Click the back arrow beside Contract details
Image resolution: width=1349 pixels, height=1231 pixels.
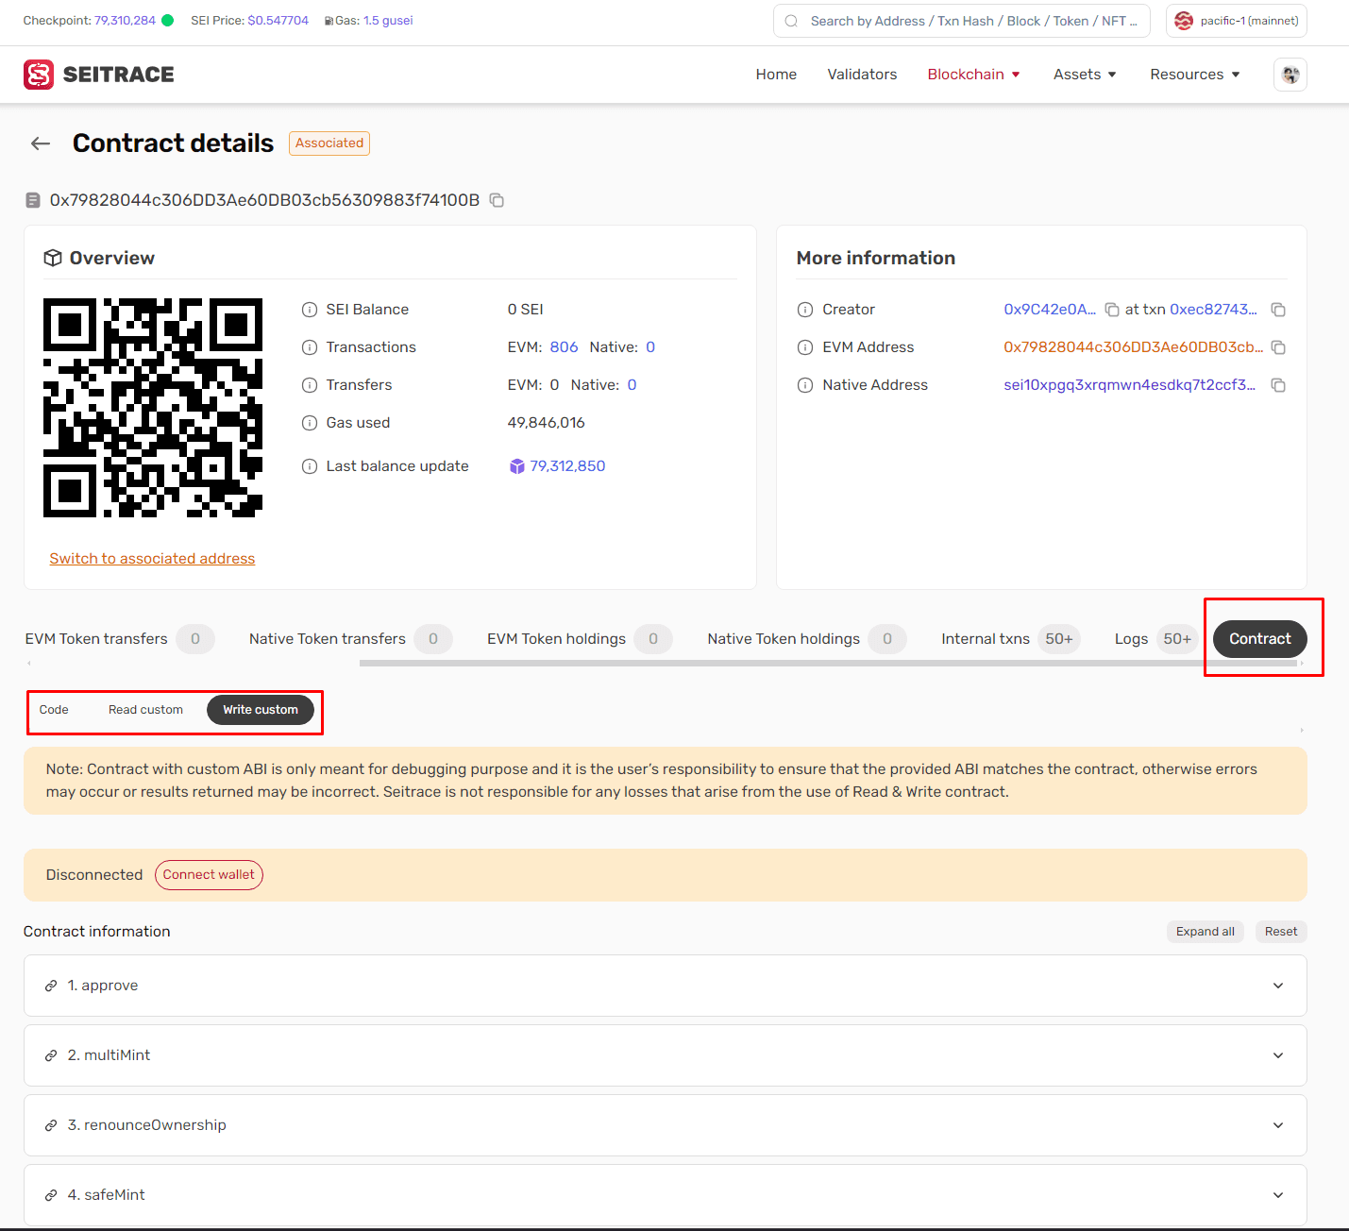coord(40,143)
